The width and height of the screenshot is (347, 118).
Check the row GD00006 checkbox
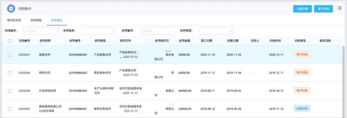(10, 73)
